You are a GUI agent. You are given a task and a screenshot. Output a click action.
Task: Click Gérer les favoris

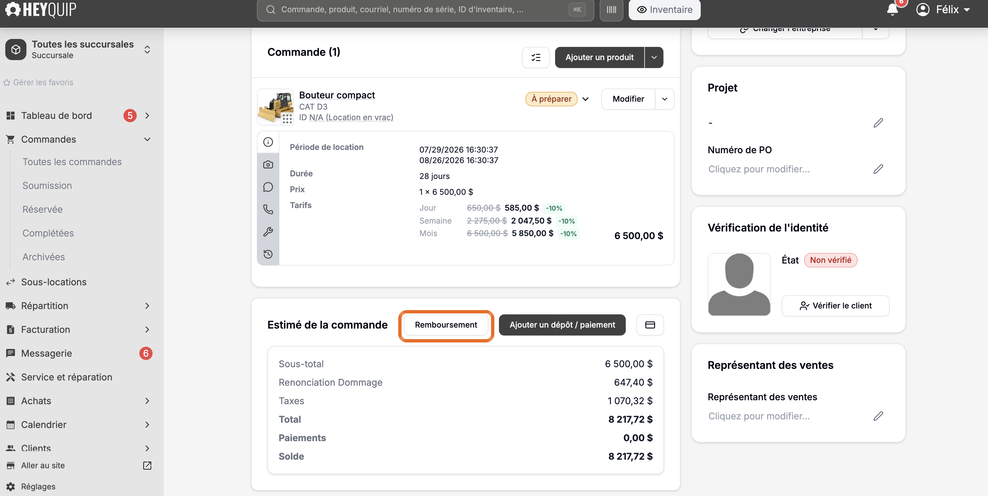38,83
